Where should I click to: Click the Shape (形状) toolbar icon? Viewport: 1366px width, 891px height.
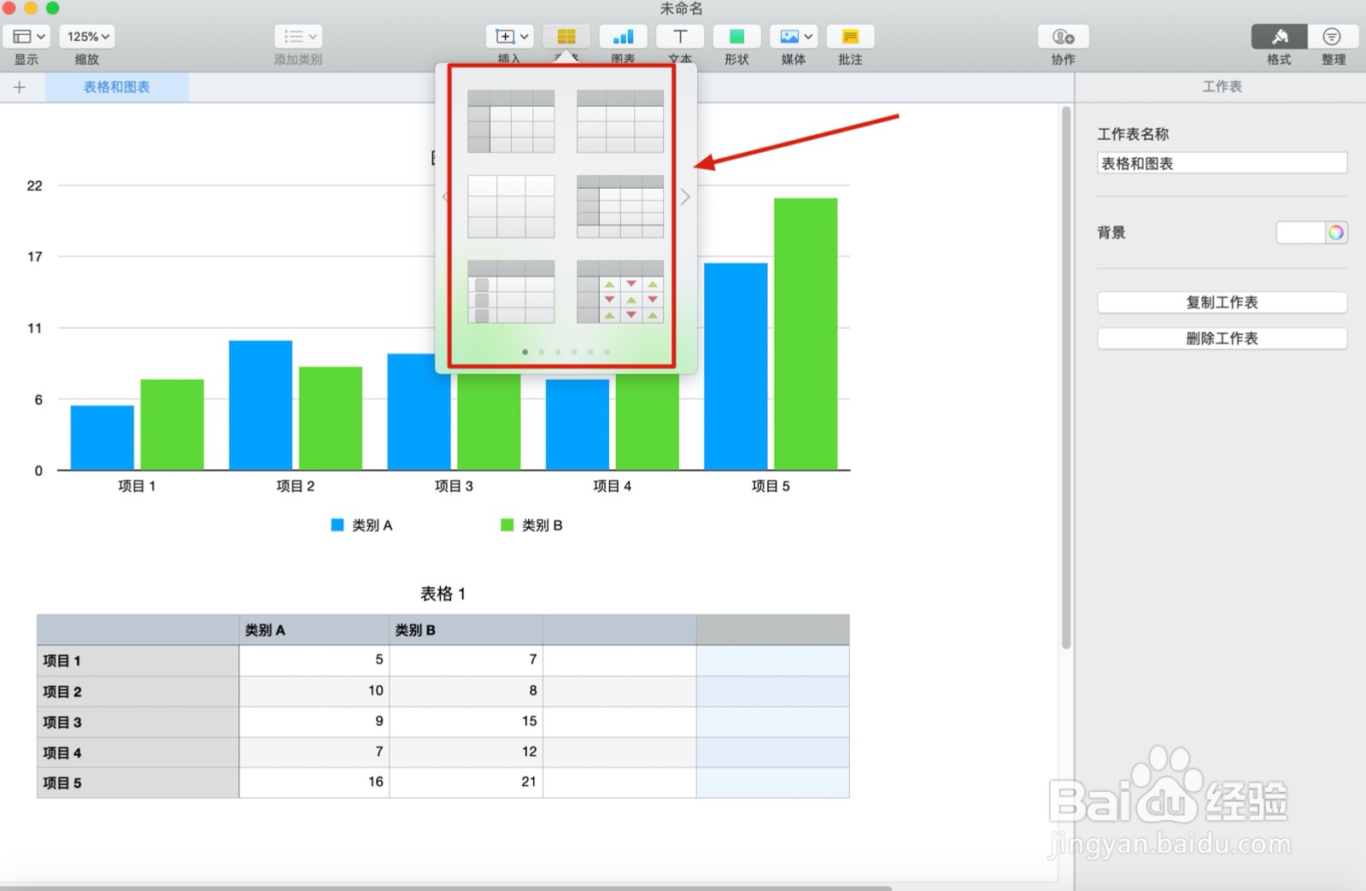[736, 37]
